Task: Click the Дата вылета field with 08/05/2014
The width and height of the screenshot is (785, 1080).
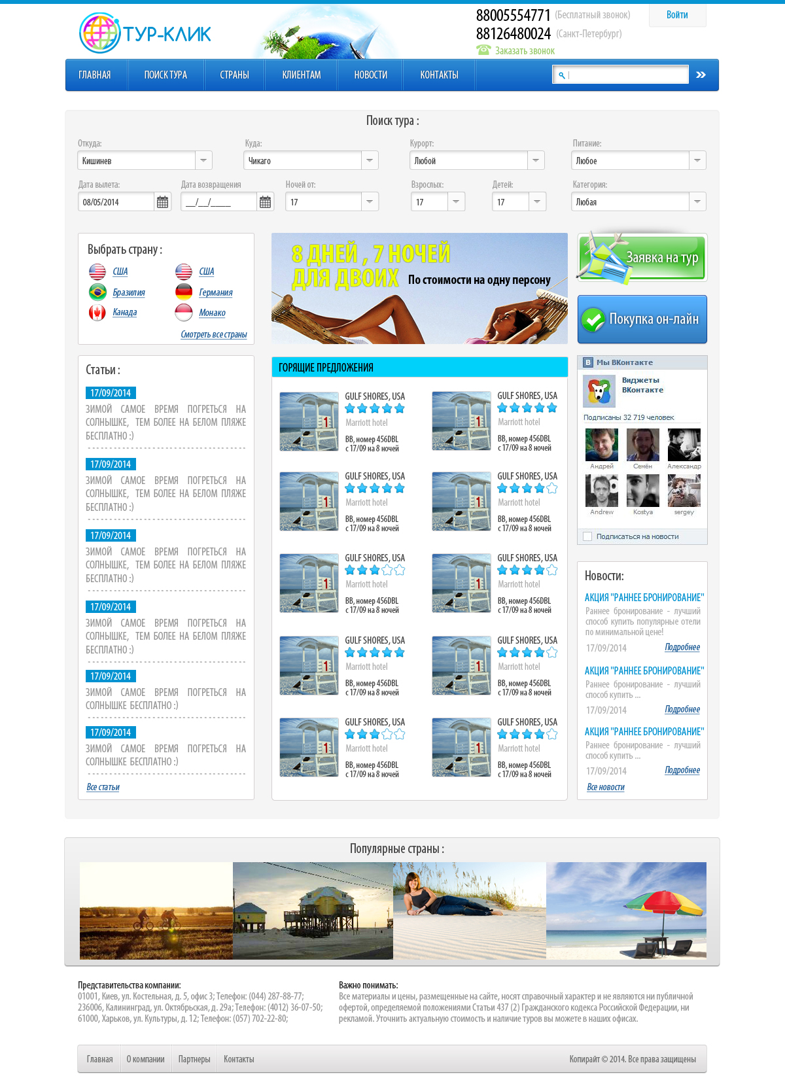Action: point(116,202)
